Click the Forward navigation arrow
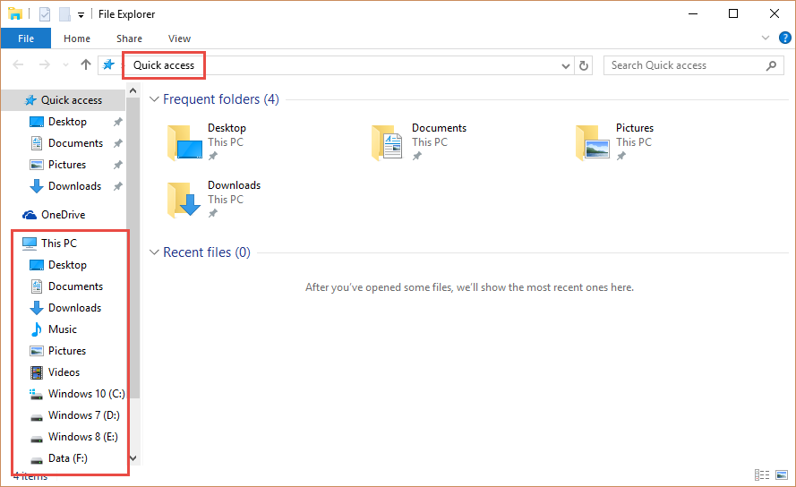 [x=45, y=65]
